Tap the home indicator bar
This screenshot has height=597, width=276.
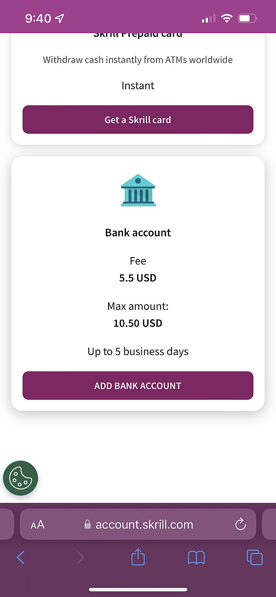138,590
